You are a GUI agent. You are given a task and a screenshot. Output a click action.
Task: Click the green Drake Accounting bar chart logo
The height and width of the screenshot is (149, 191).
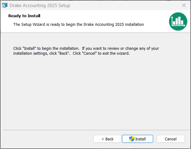coord(178,22)
